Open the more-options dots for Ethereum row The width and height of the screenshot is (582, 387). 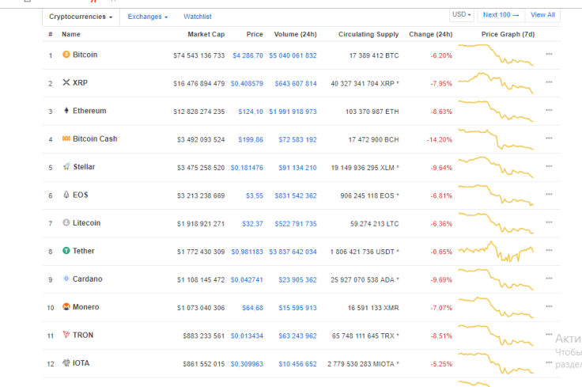pos(549,110)
